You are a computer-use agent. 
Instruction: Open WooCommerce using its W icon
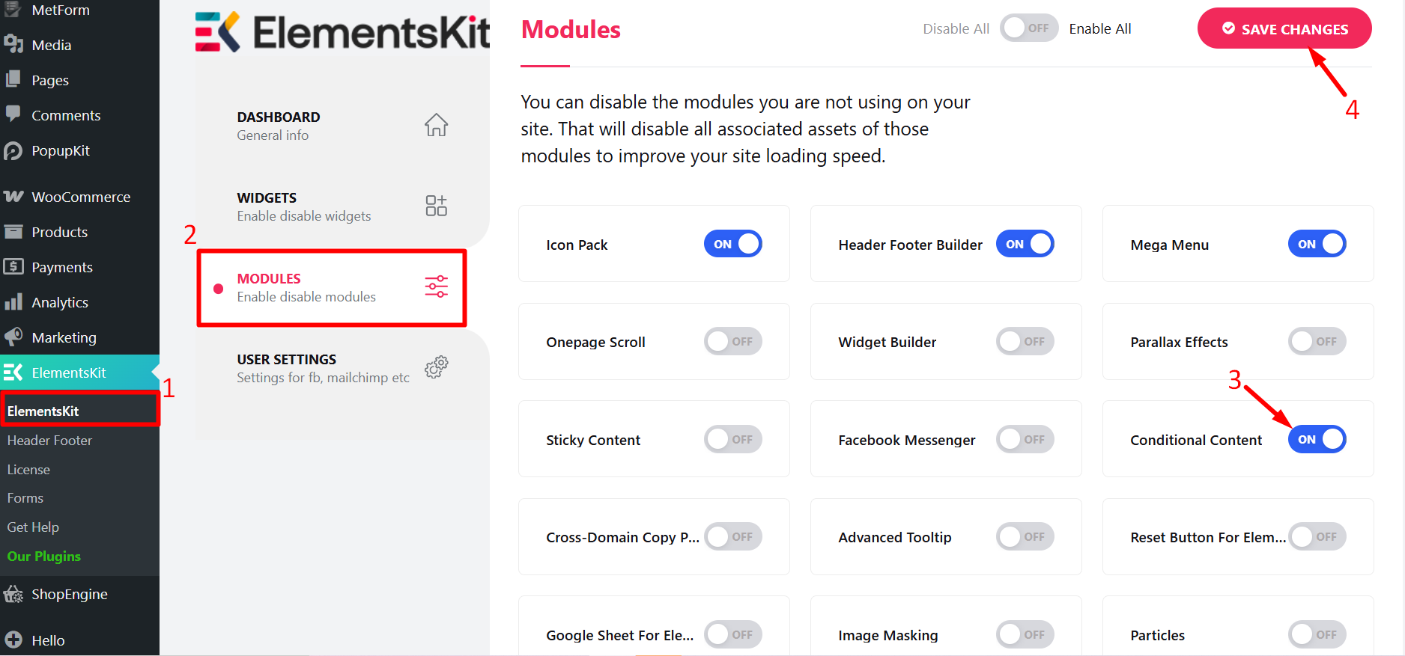14,196
